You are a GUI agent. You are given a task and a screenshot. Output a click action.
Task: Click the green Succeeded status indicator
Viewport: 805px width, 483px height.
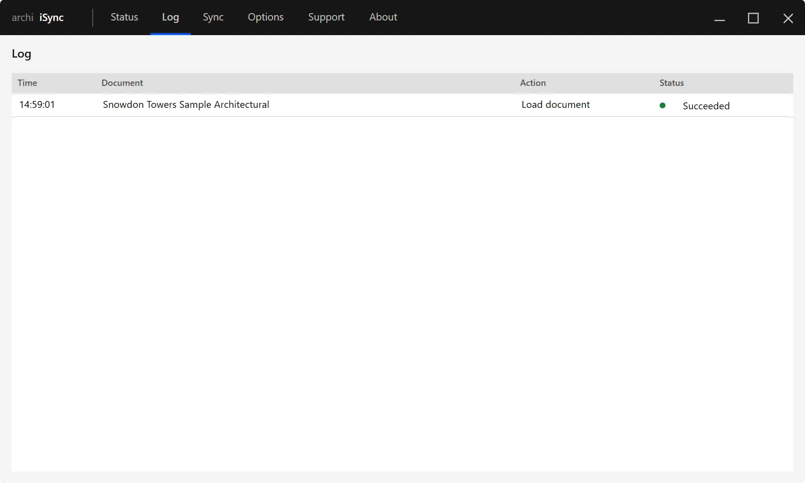click(663, 105)
